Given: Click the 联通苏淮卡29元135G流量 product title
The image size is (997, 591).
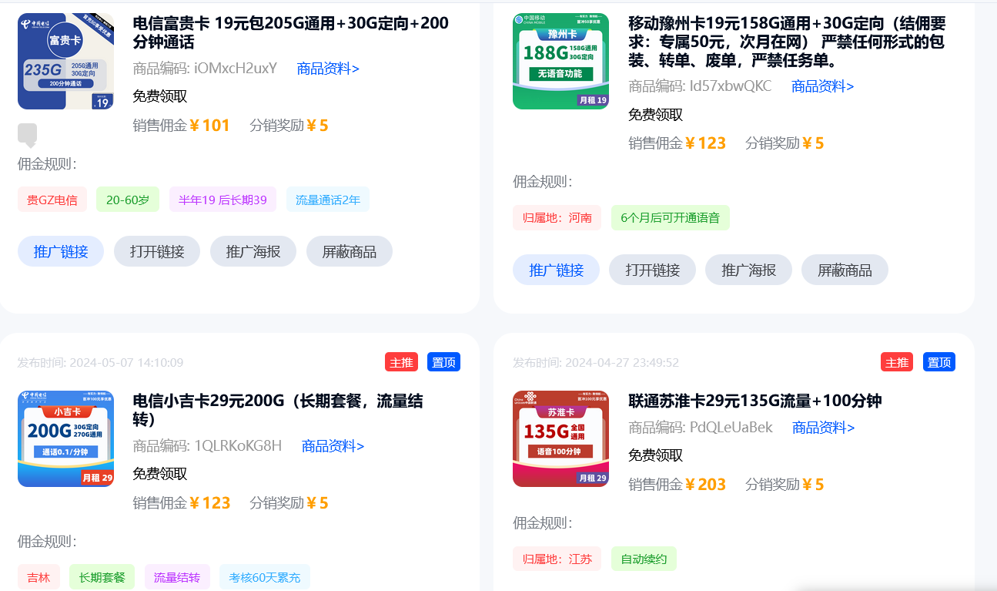Looking at the screenshot, I should pyautogui.click(x=755, y=401).
